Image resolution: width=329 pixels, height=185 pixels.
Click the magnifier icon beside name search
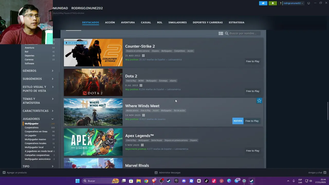tap(227, 33)
